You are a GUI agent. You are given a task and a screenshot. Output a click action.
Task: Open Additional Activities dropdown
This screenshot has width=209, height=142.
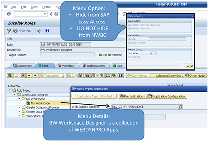[168, 76]
